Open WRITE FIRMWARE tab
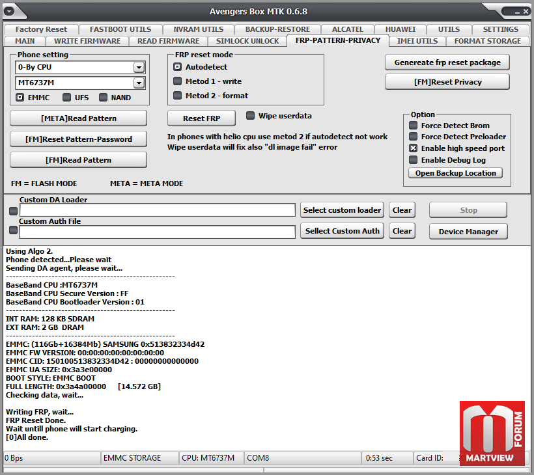This screenshot has height=475, width=534. (87, 41)
